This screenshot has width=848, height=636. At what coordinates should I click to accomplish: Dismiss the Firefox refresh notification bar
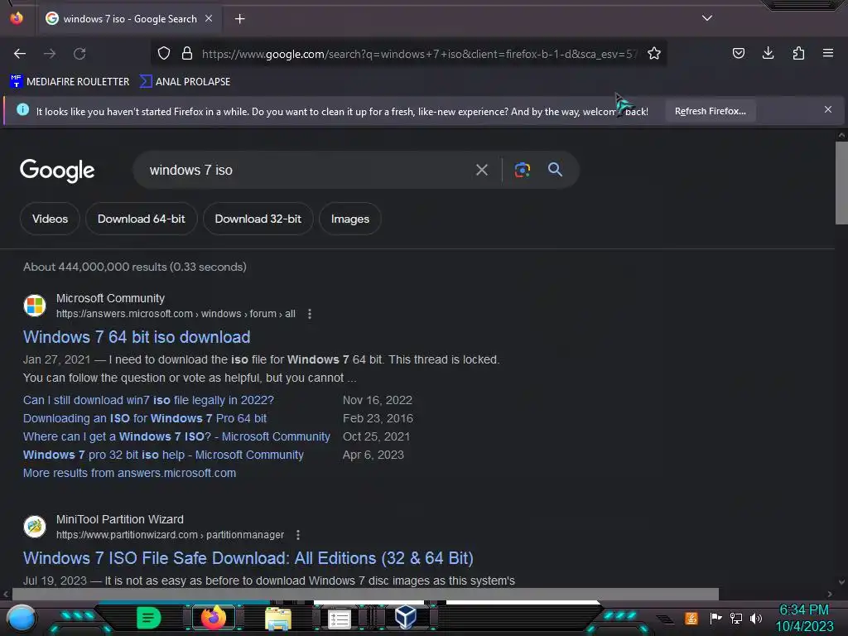pyautogui.click(x=827, y=109)
